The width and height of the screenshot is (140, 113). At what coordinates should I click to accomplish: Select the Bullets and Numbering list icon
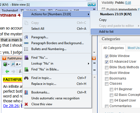click(x=26, y=49)
